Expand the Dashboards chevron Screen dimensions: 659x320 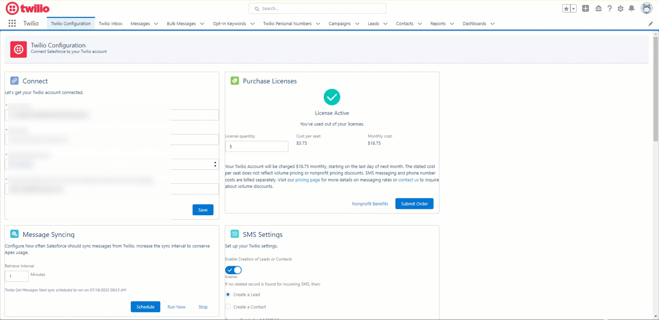[x=493, y=23]
